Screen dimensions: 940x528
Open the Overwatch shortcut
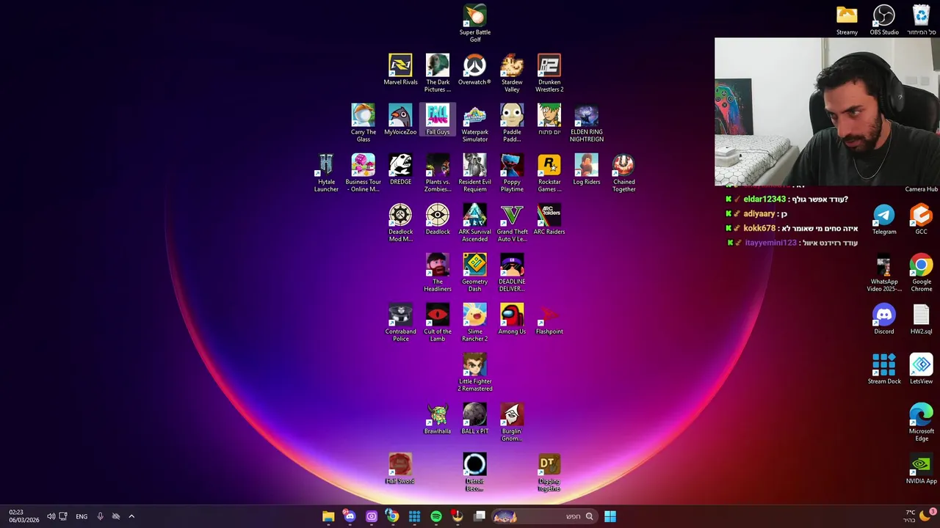coord(474,70)
